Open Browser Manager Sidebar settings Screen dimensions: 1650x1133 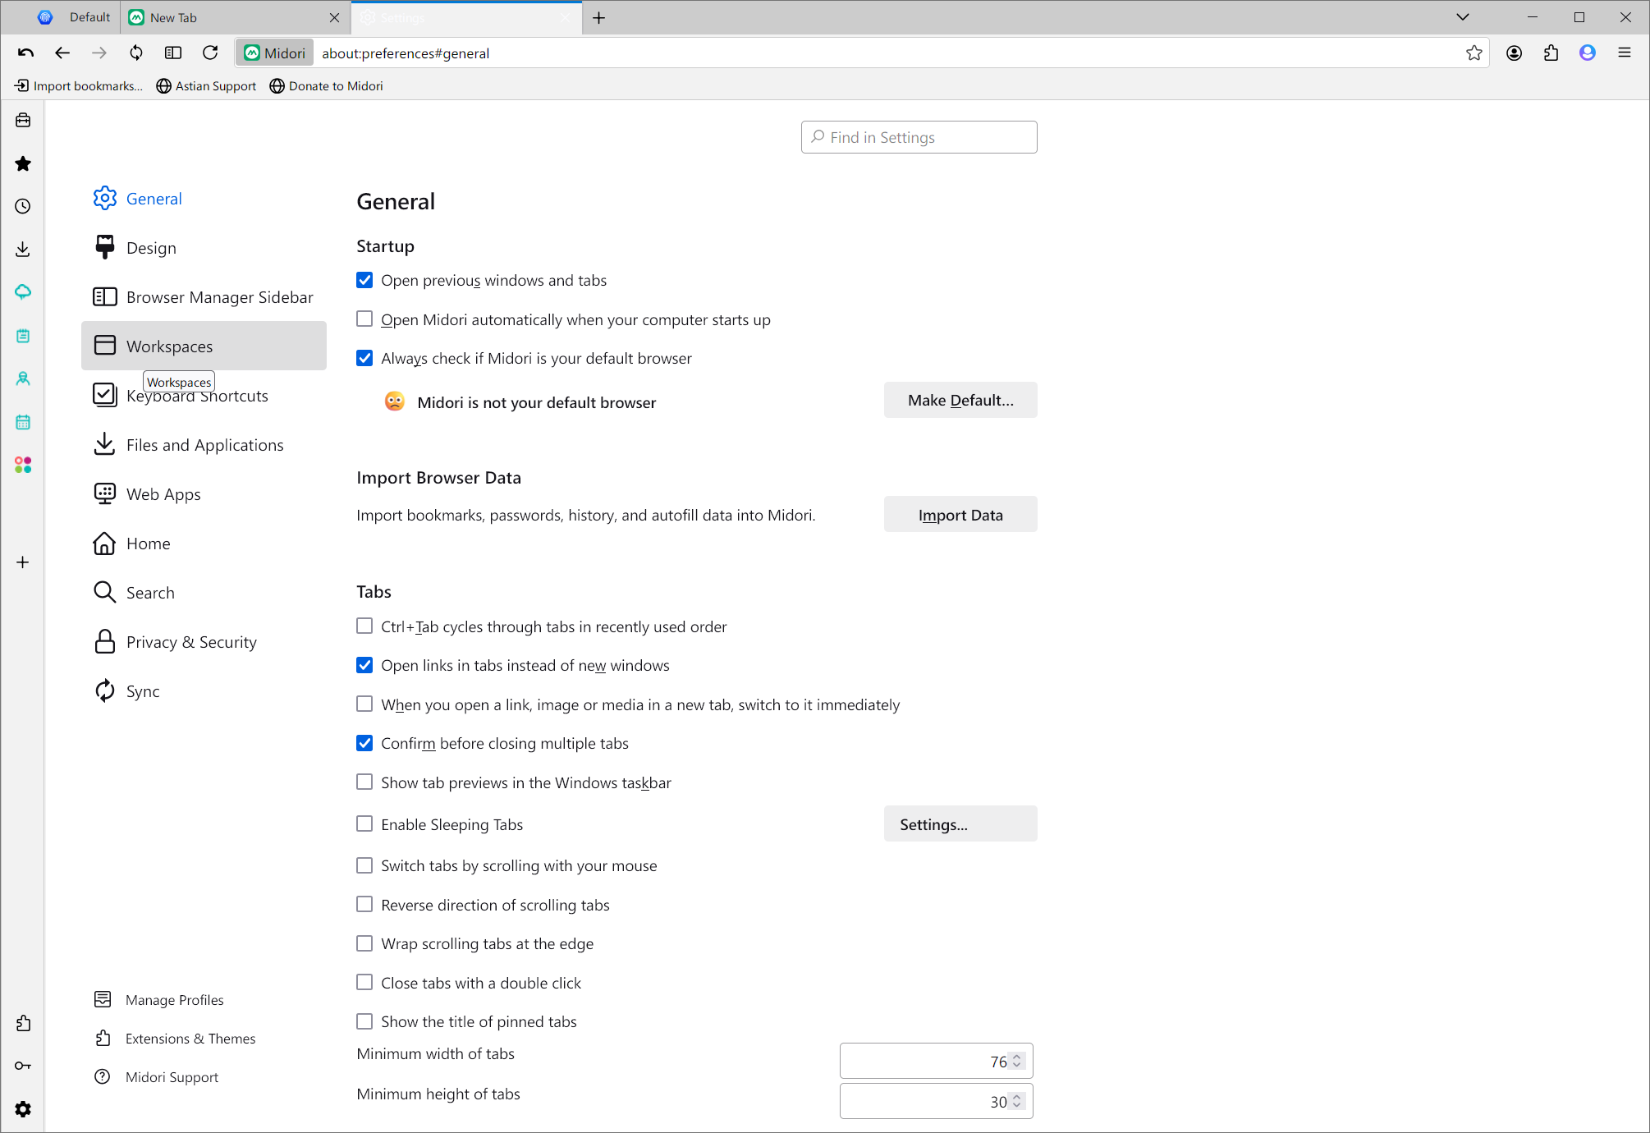pos(204,297)
